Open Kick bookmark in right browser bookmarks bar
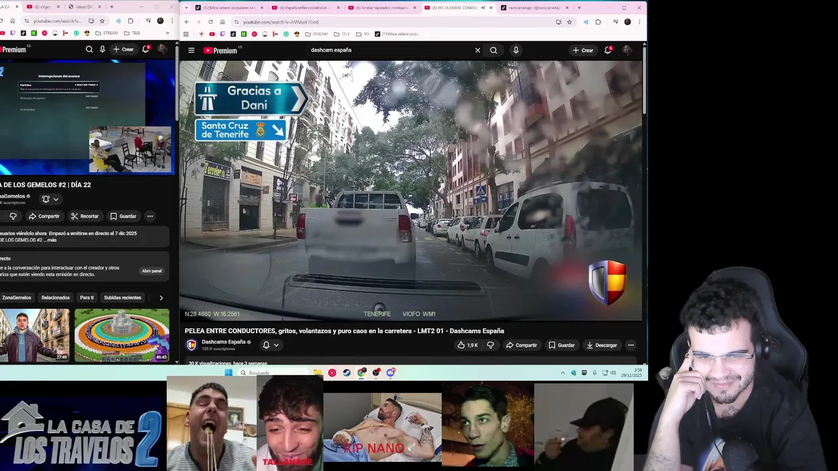This screenshot has width=838, height=471. click(x=244, y=34)
